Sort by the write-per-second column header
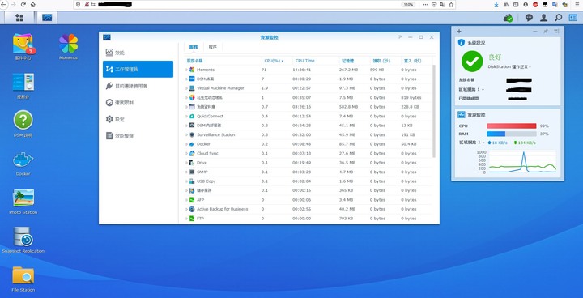This screenshot has width=583, height=298. [416, 61]
